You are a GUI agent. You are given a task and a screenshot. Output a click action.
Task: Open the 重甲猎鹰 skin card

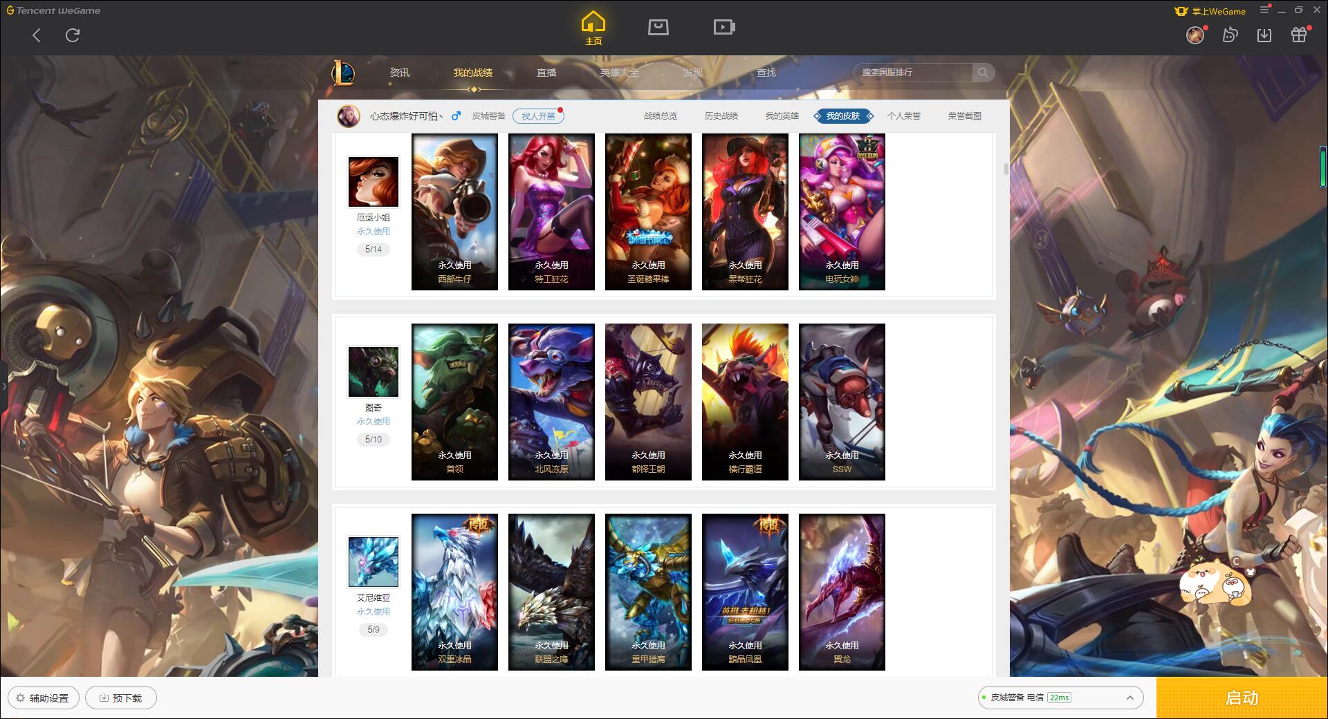[x=648, y=592]
